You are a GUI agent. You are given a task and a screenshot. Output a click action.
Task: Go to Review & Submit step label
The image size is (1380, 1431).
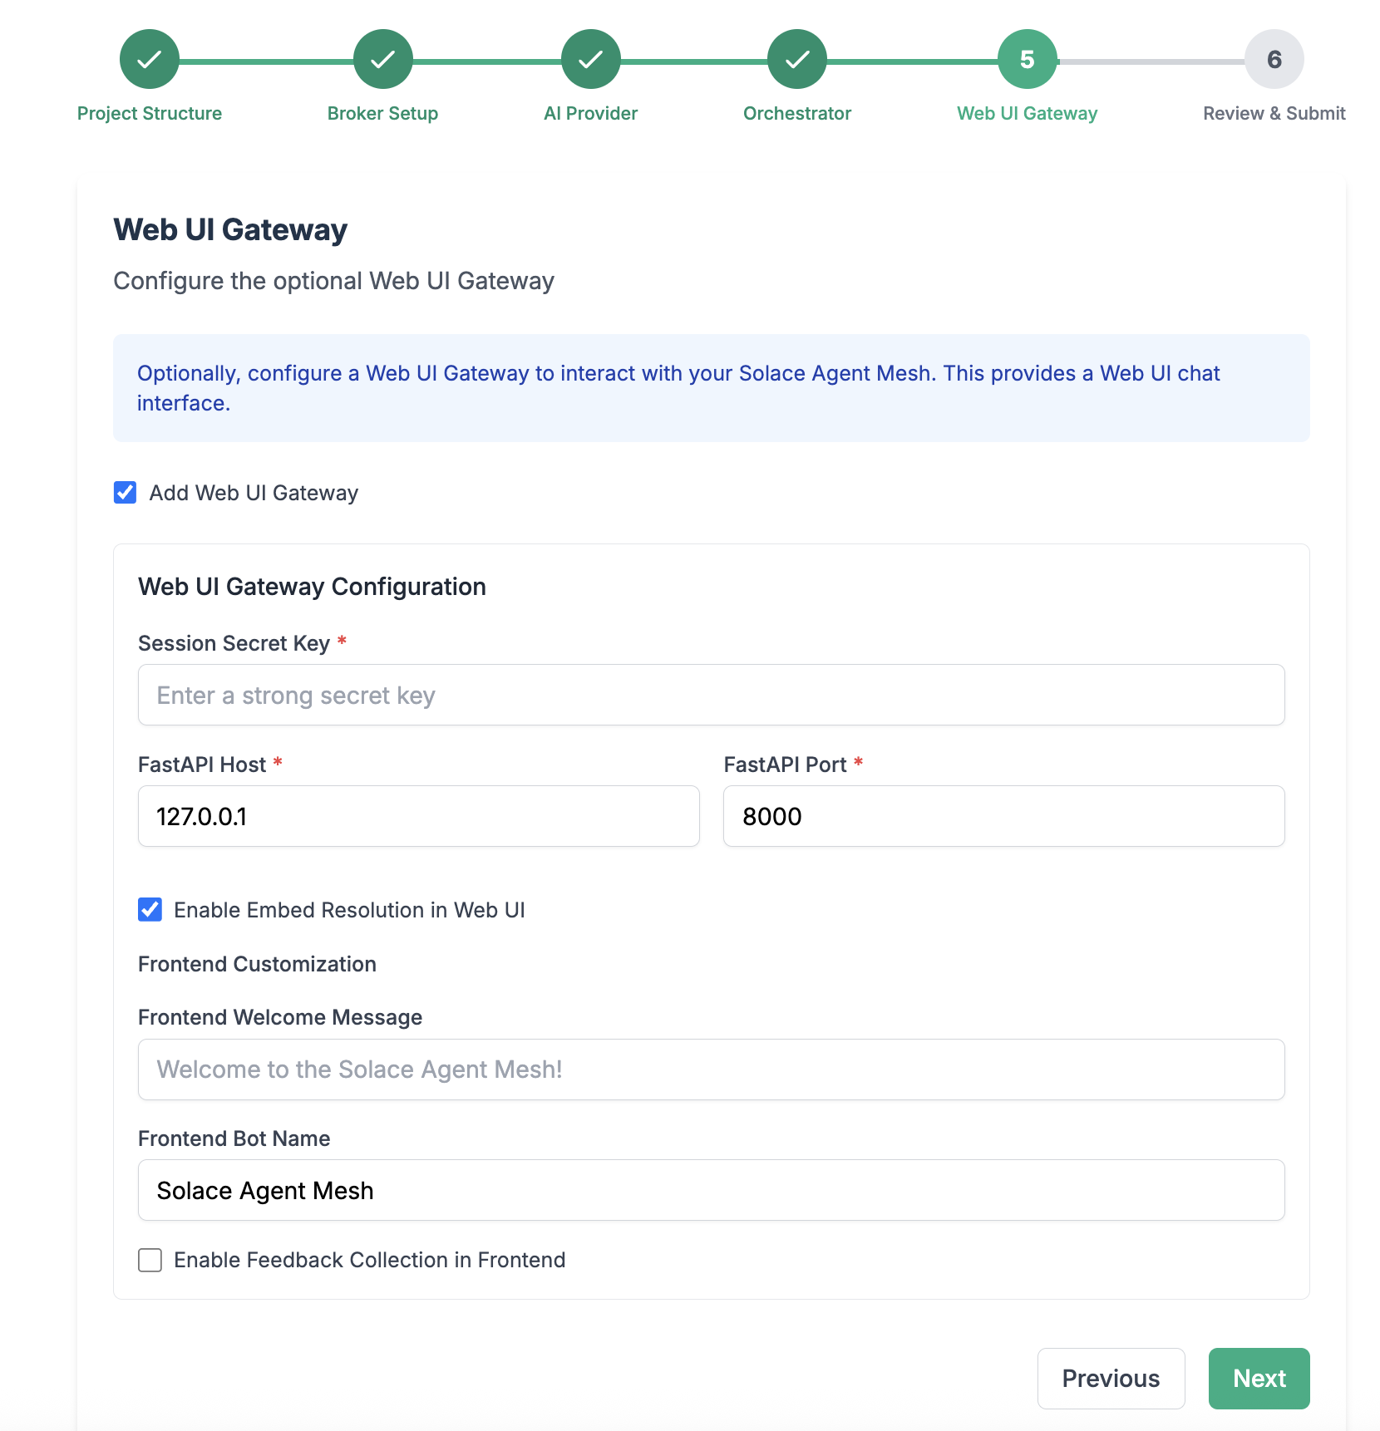point(1274,113)
